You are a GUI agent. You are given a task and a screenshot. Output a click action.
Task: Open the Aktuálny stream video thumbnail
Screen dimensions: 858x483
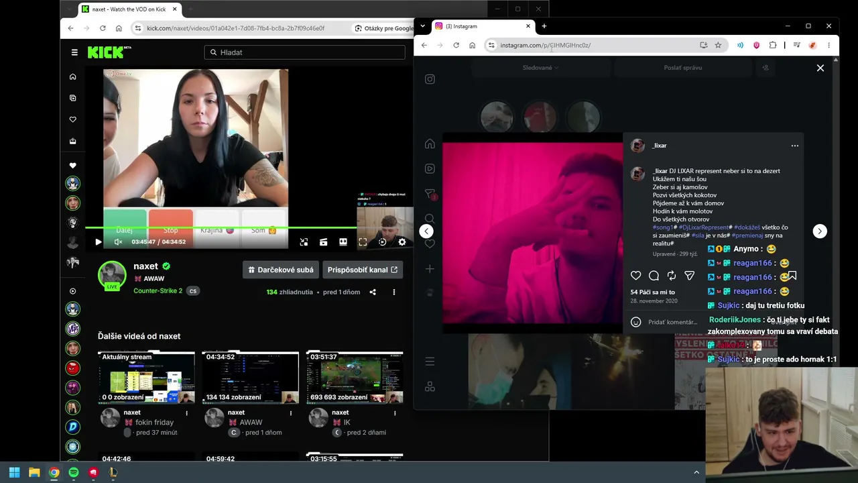146,377
